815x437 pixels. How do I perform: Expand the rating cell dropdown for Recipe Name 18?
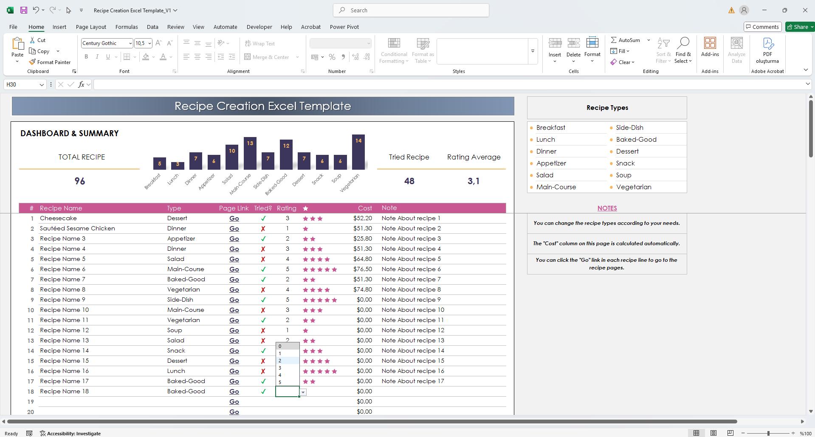coord(303,392)
